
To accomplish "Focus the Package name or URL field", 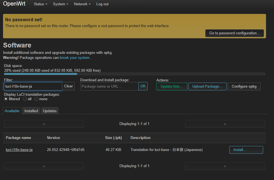I will pyautogui.click(x=109, y=86).
